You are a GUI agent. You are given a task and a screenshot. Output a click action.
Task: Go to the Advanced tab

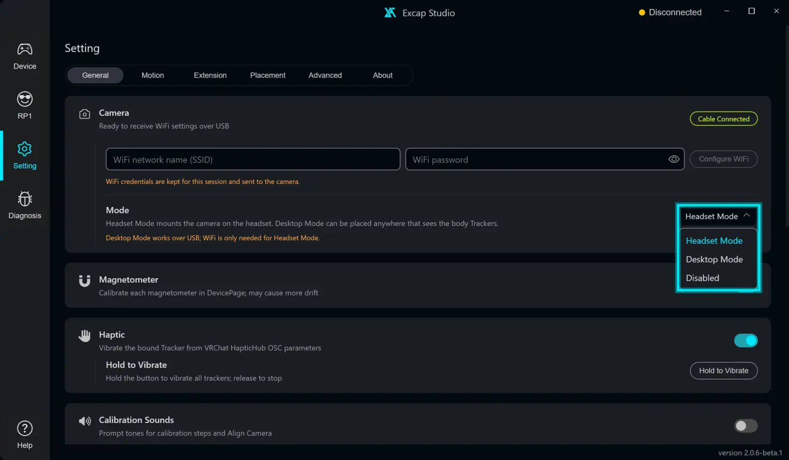click(x=325, y=75)
